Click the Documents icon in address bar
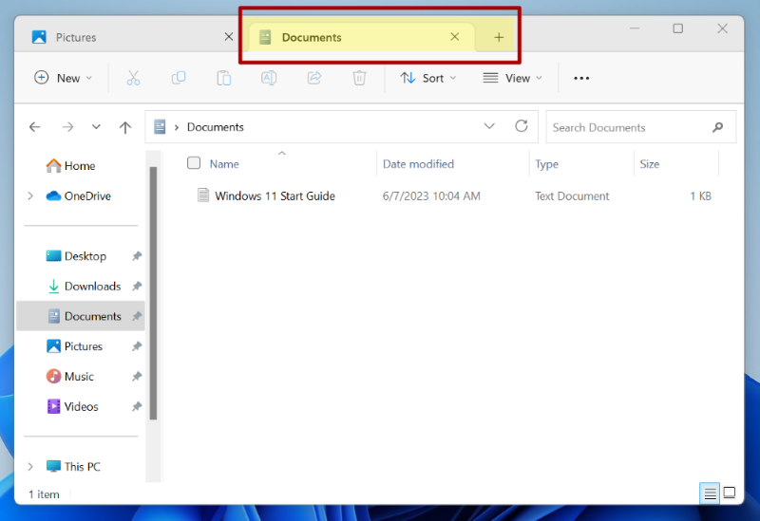The width and height of the screenshot is (760, 521). click(160, 127)
